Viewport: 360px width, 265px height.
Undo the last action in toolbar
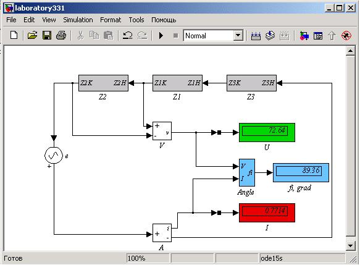(127, 36)
